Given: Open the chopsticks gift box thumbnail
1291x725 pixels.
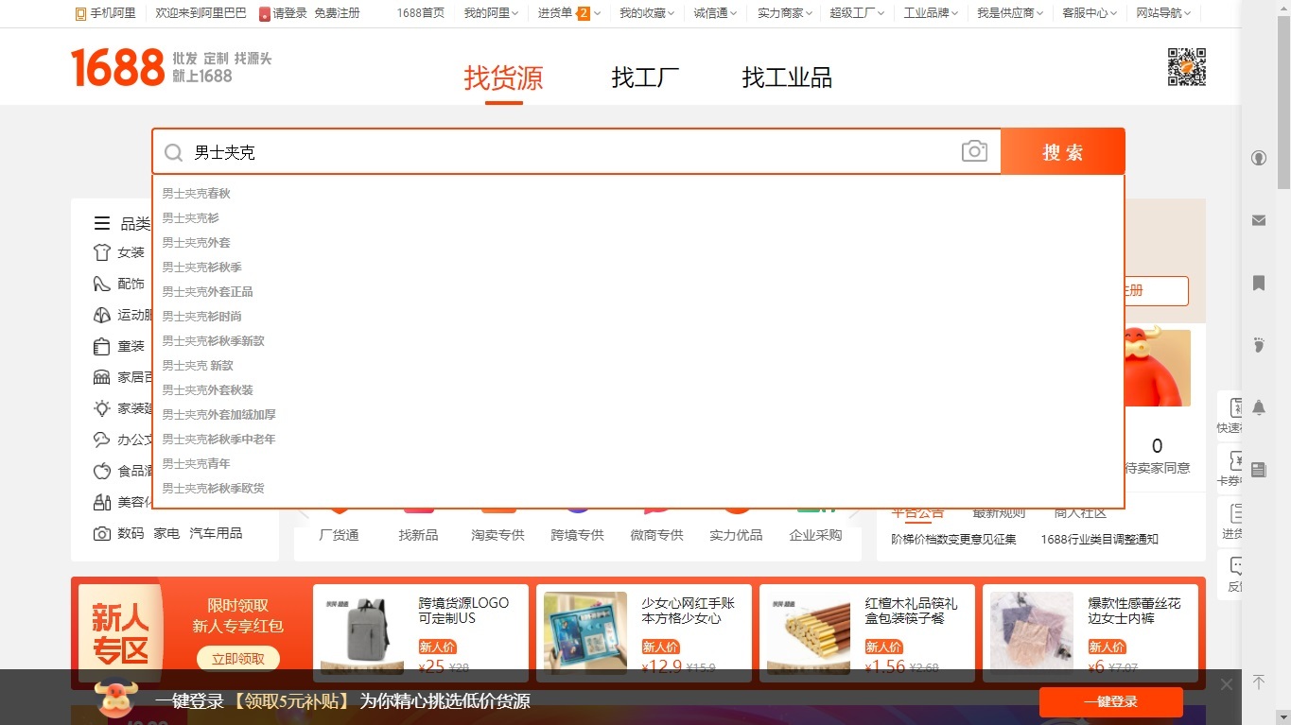Looking at the screenshot, I should [809, 632].
